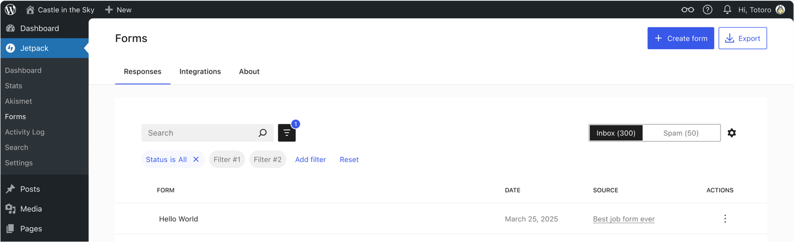Switch to the Integrations tab
The width and height of the screenshot is (794, 242).
tap(200, 71)
